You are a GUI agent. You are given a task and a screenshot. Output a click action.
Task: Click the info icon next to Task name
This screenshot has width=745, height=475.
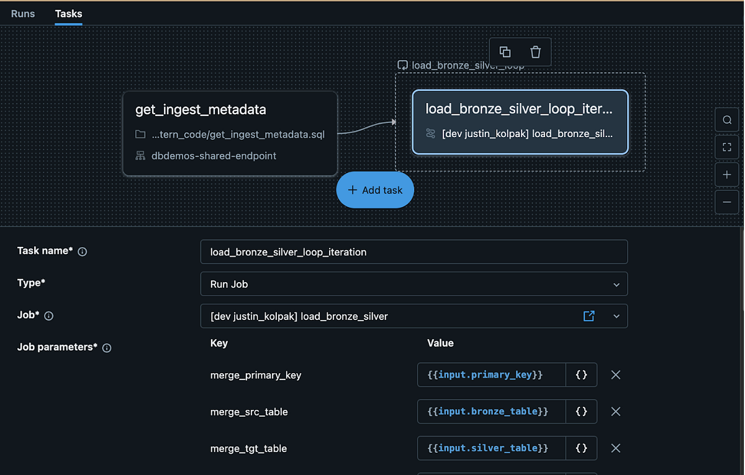coord(83,251)
